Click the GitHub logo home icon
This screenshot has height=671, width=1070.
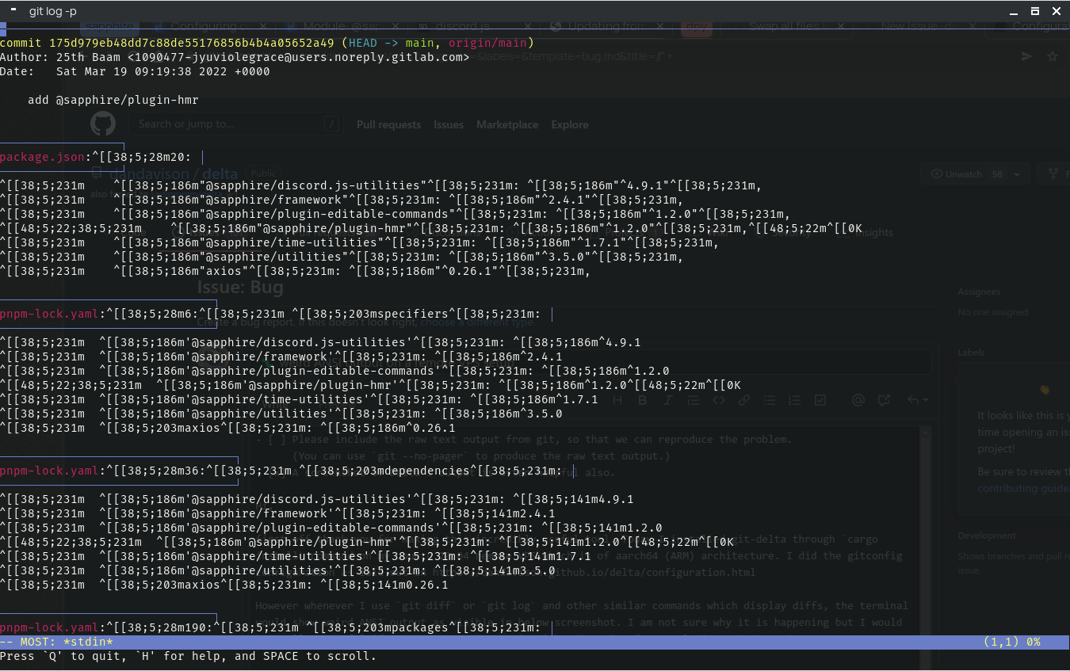point(102,124)
